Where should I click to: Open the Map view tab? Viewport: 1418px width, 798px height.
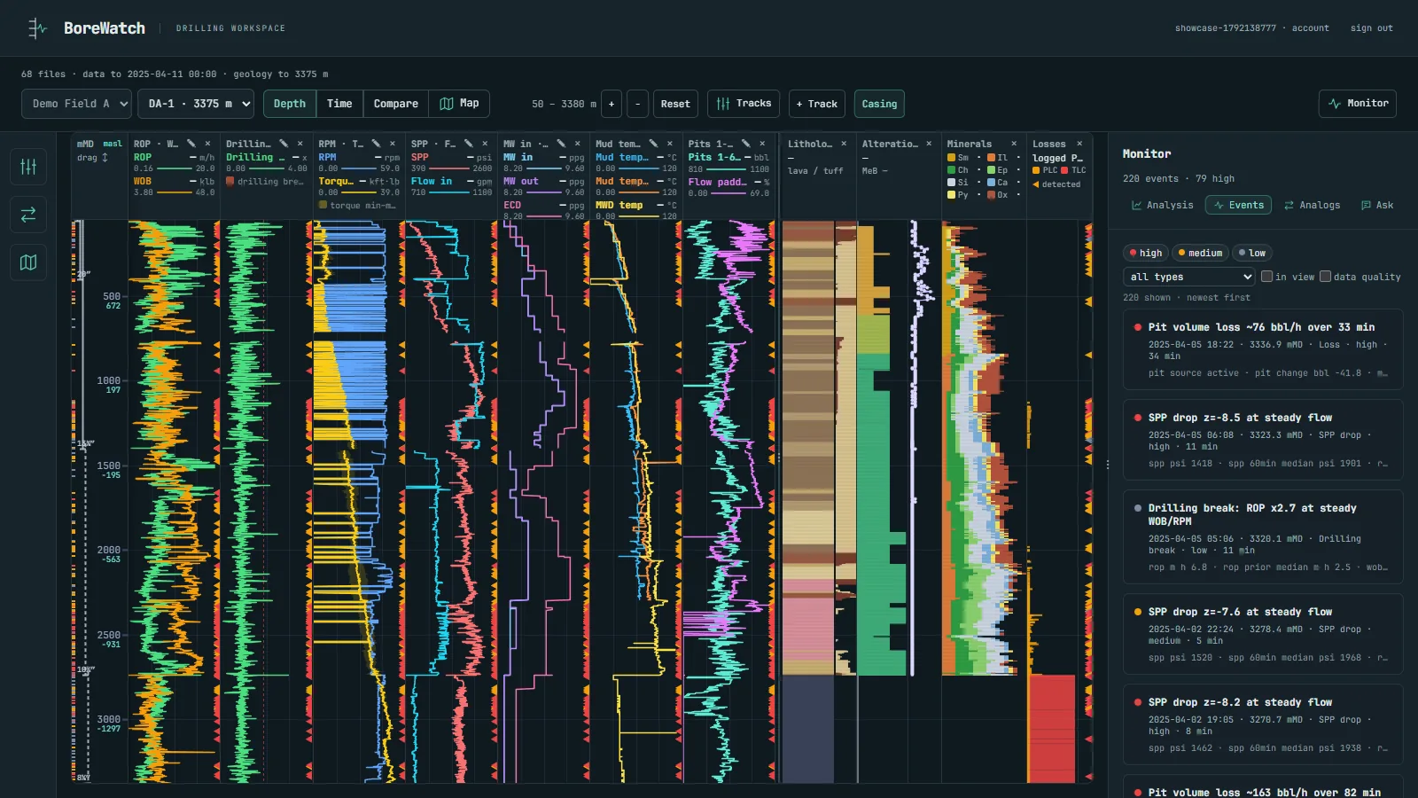click(459, 104)
